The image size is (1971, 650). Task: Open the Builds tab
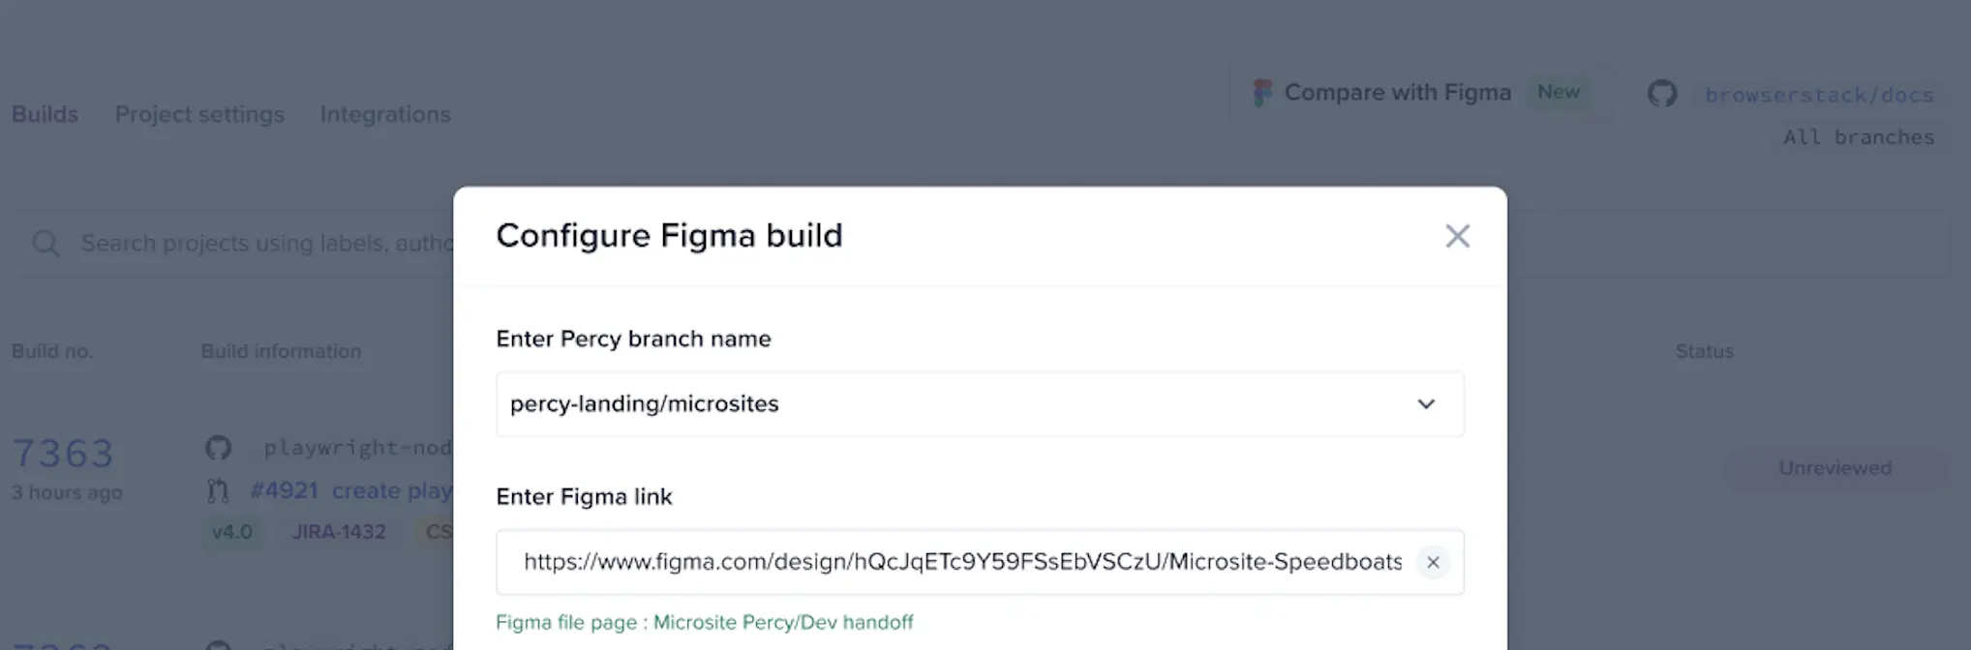pos(45,114)
